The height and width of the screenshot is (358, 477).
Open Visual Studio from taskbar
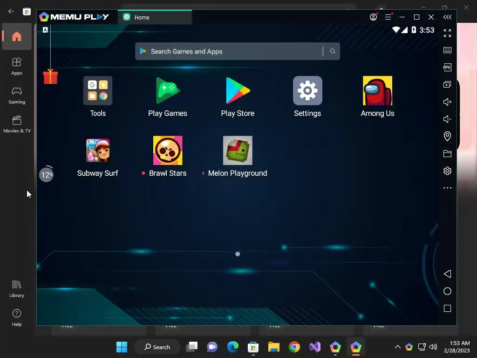(315, 347)
